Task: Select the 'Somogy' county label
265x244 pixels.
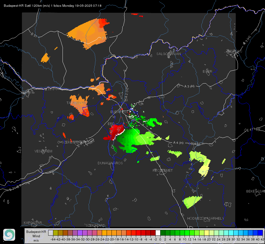Action: pyautogui.click(x=54, y=200)
